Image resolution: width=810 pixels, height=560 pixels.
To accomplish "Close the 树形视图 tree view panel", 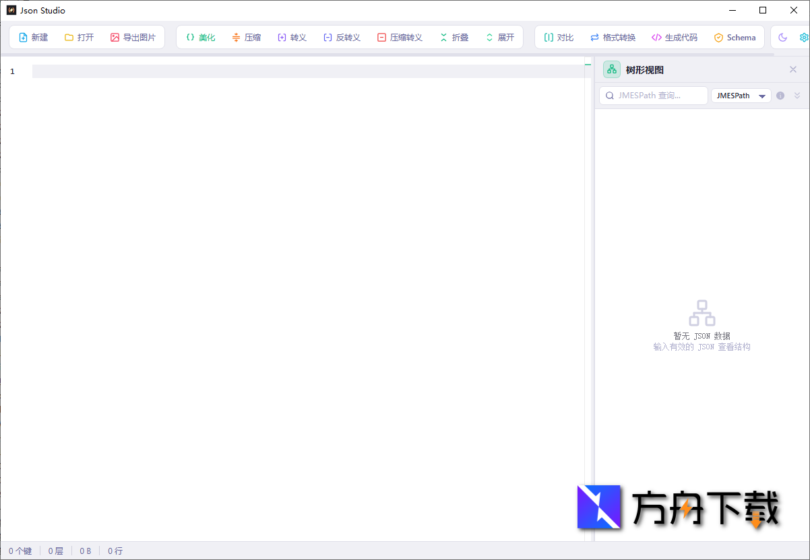I will 793,69.
